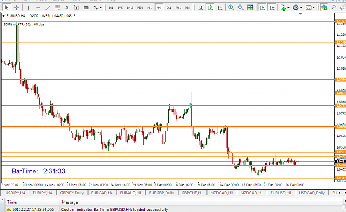Click the Terminal panel vertical scrollbar
The image size is (346, 212).
click(x=345, y=205)
